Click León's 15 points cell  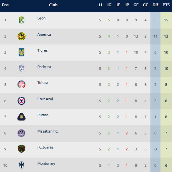166,20
